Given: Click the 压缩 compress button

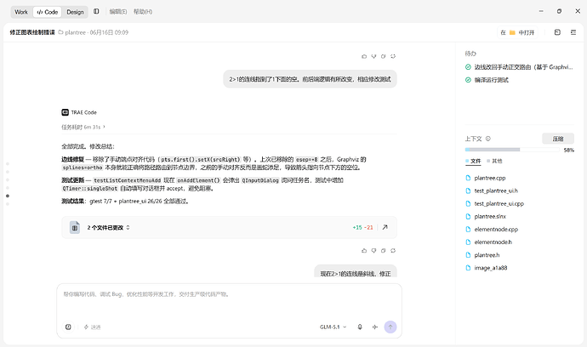Looking at the screenshot, I should pos(558,139).
